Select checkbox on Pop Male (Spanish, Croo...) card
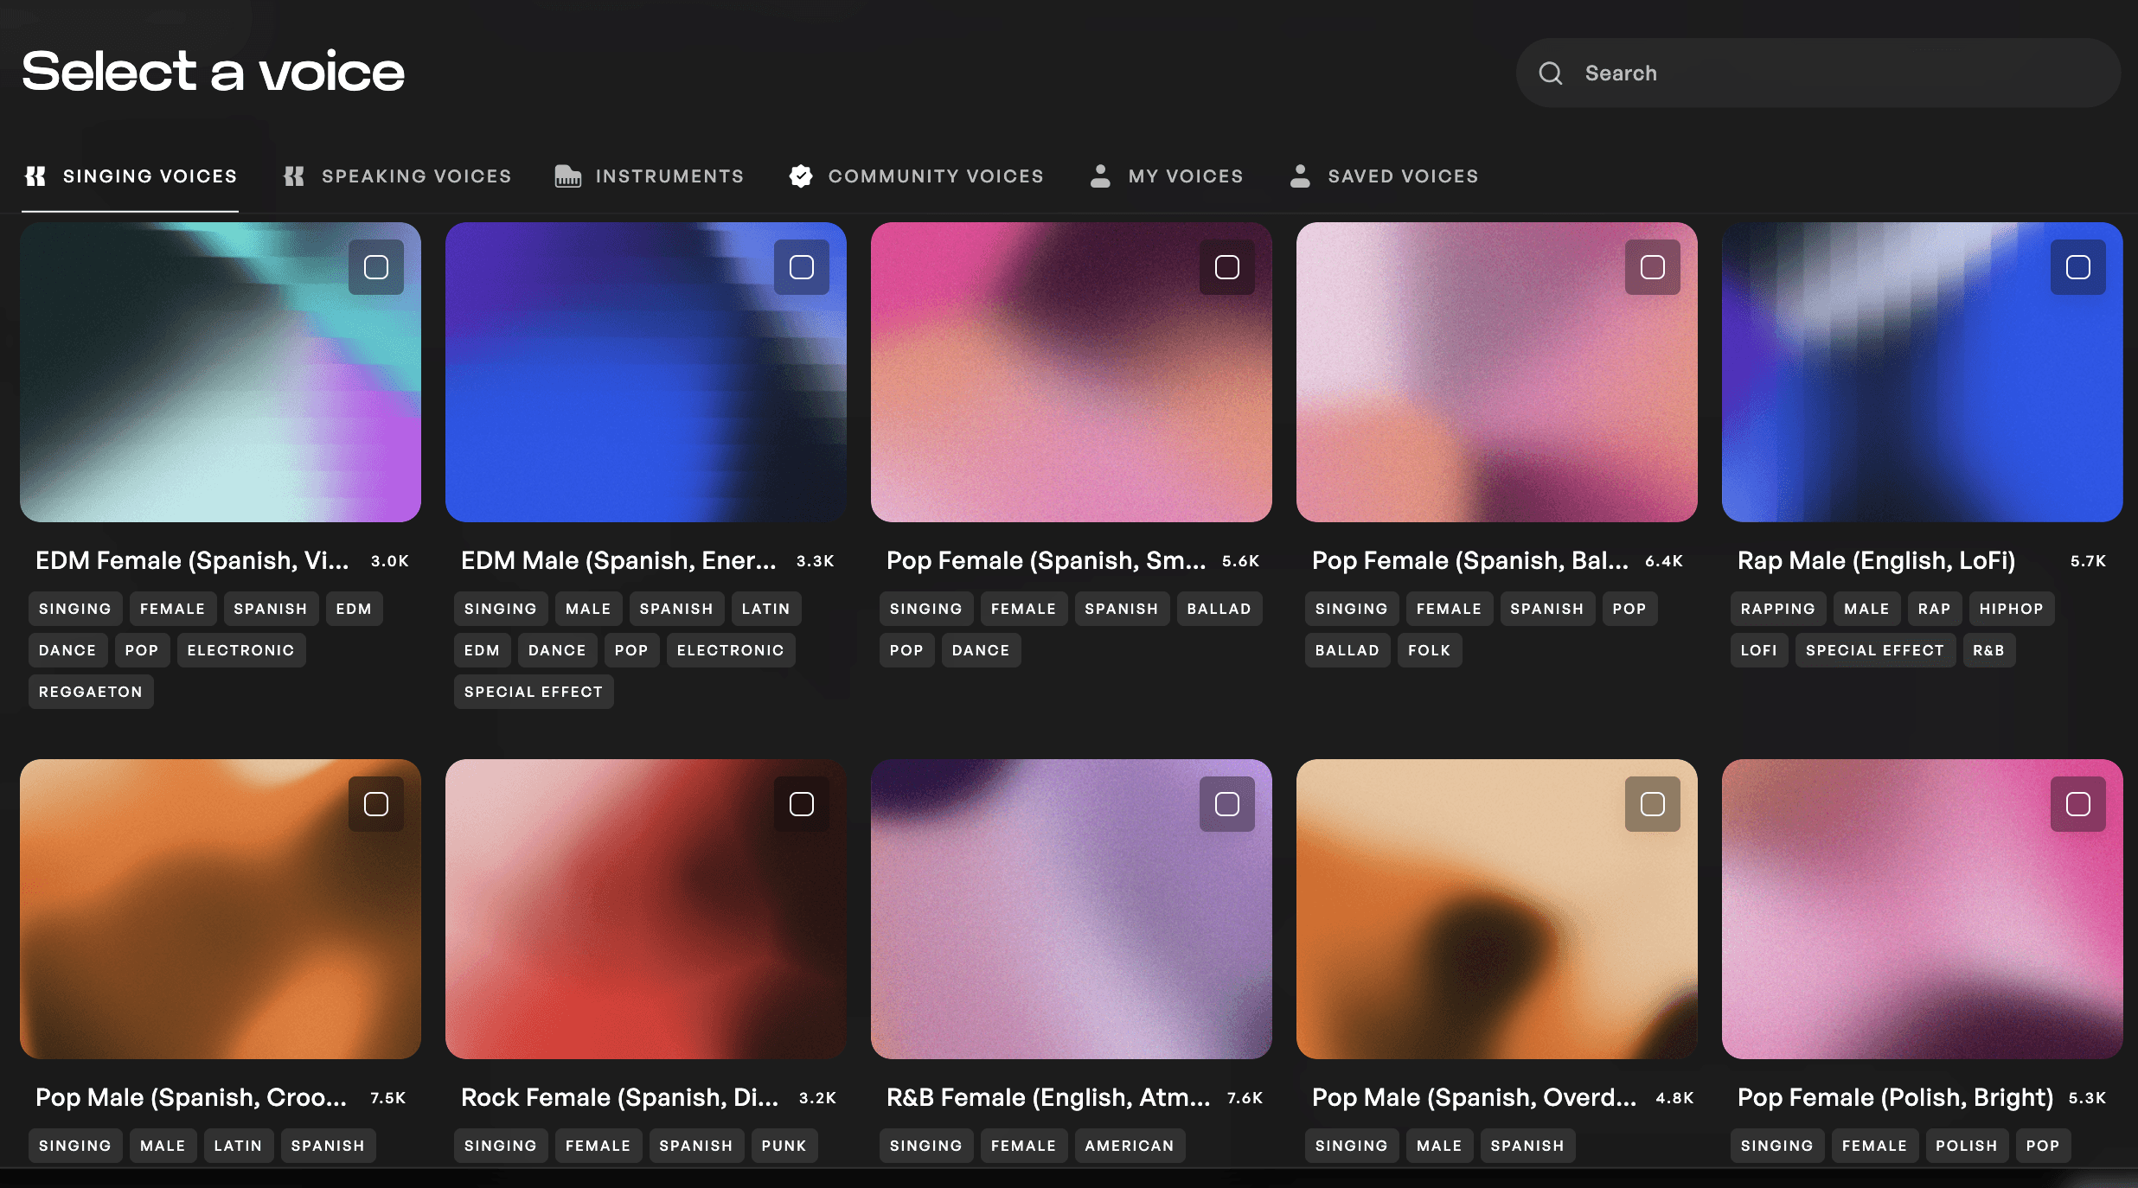 376,804
